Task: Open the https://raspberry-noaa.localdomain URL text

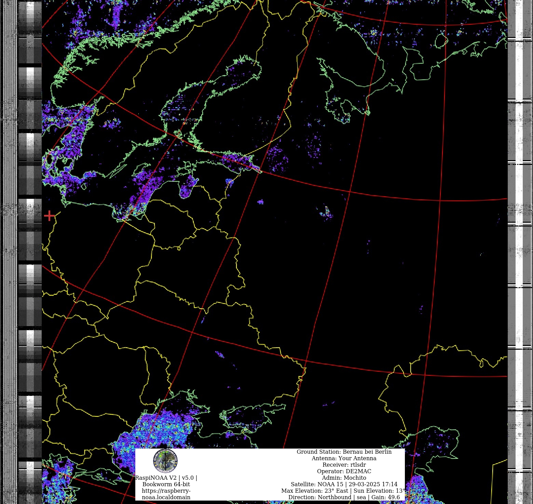Action: point(166,494)
